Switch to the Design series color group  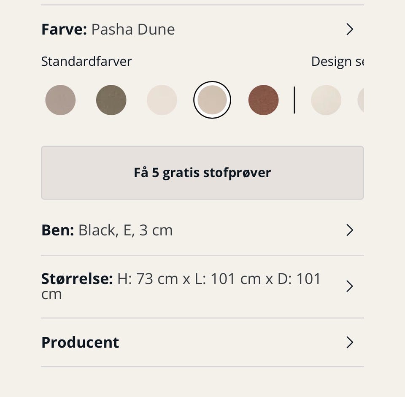[337, 62]
